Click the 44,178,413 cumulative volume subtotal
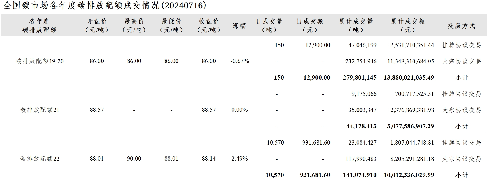This screenshot has width=488, height=179. pos(361,126)
